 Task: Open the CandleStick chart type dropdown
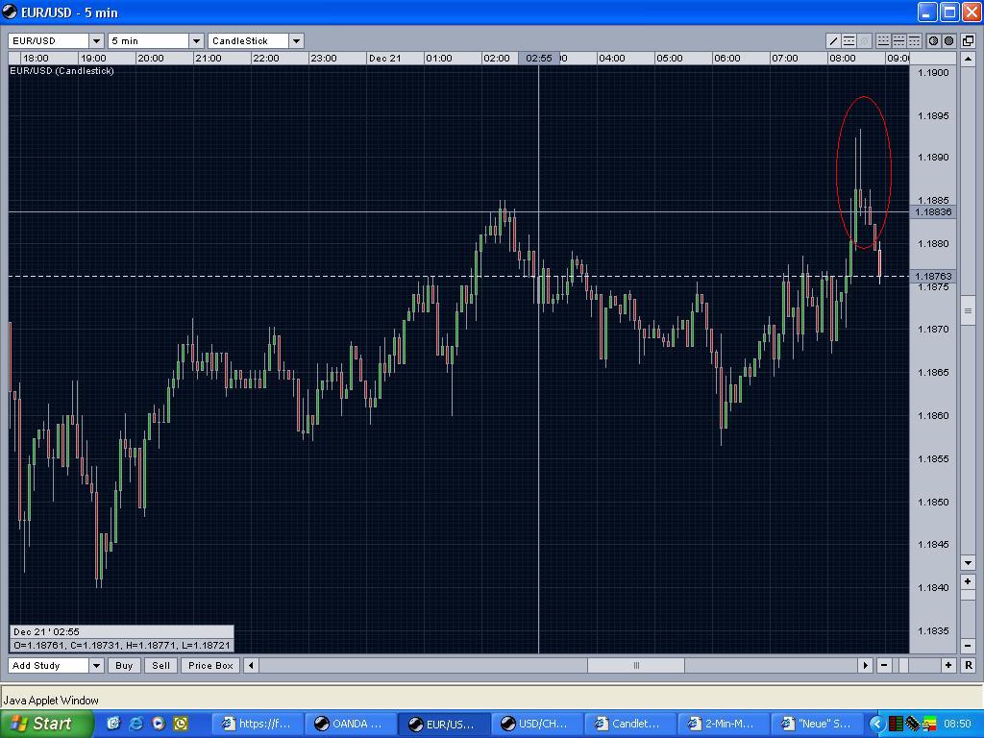(x=296, y=40)
